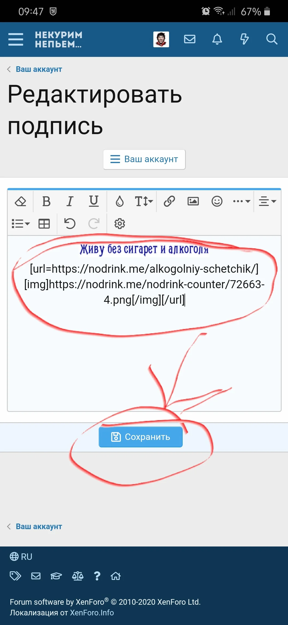The image size is (288, 625).
Task: Toggle bold formatting
Action: 46,201
